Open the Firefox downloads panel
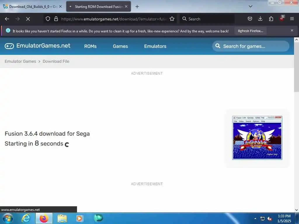 pos(260,19)
